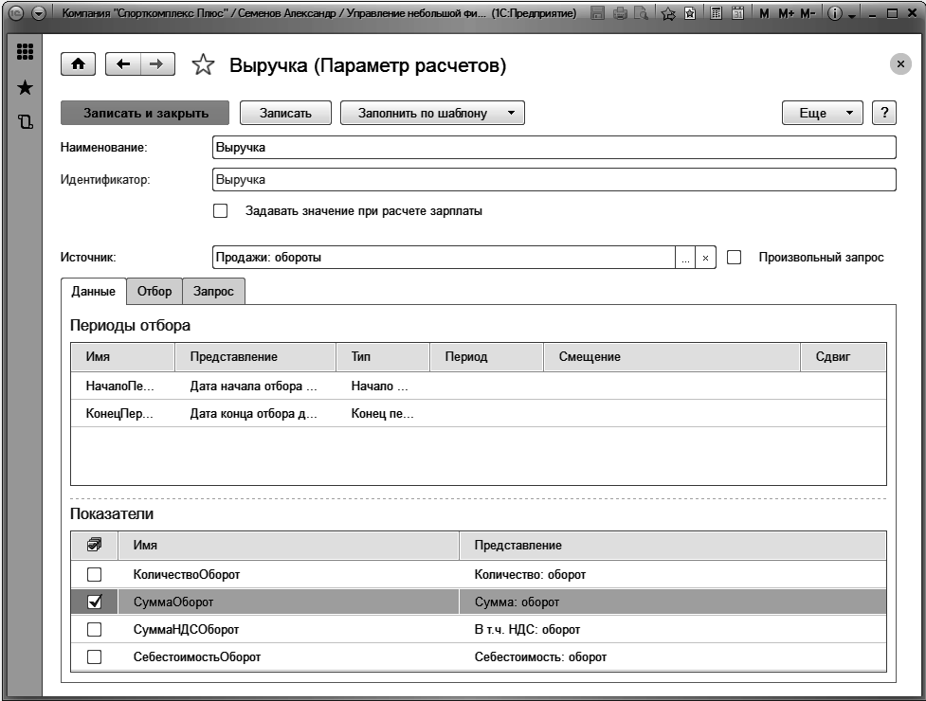The image size is (926, 701).
Task: Open the calendar from the title bar
Action: (736, 15)
